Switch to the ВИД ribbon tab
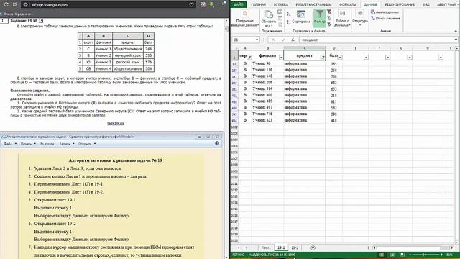The height and width of the screenshot is (259, 460). [x=426, y=4]
